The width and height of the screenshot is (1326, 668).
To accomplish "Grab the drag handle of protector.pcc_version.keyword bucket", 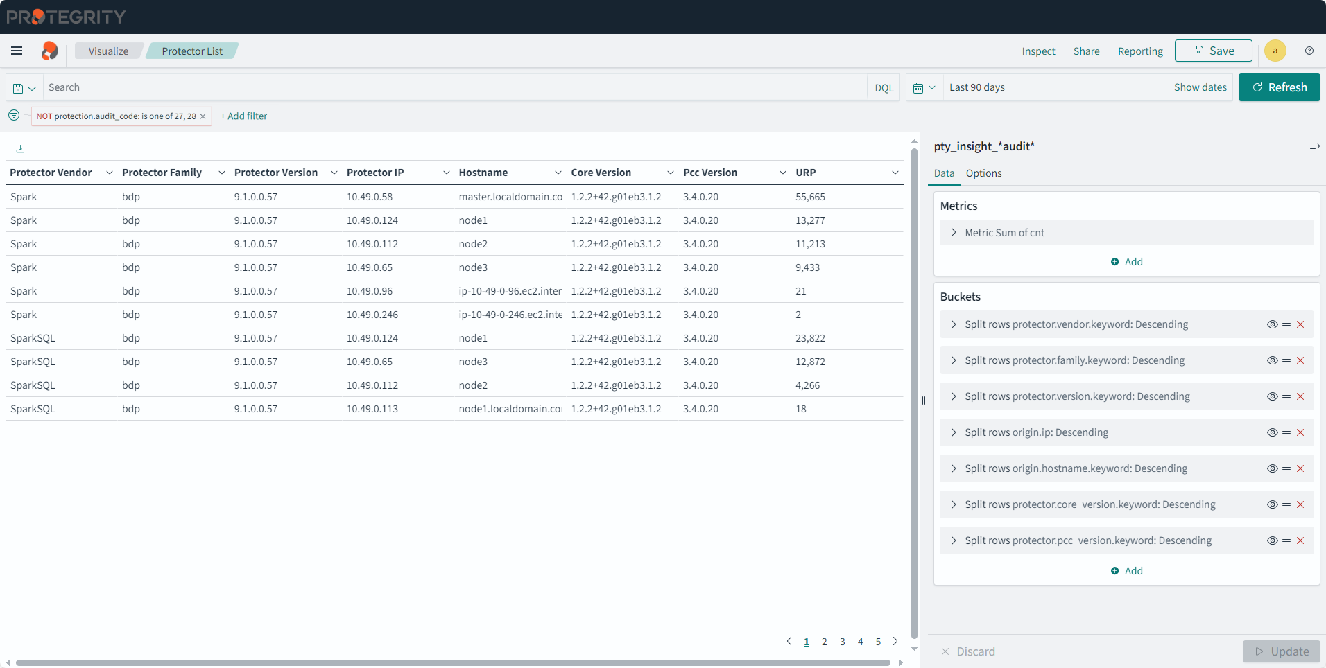I will (1286, 540).
